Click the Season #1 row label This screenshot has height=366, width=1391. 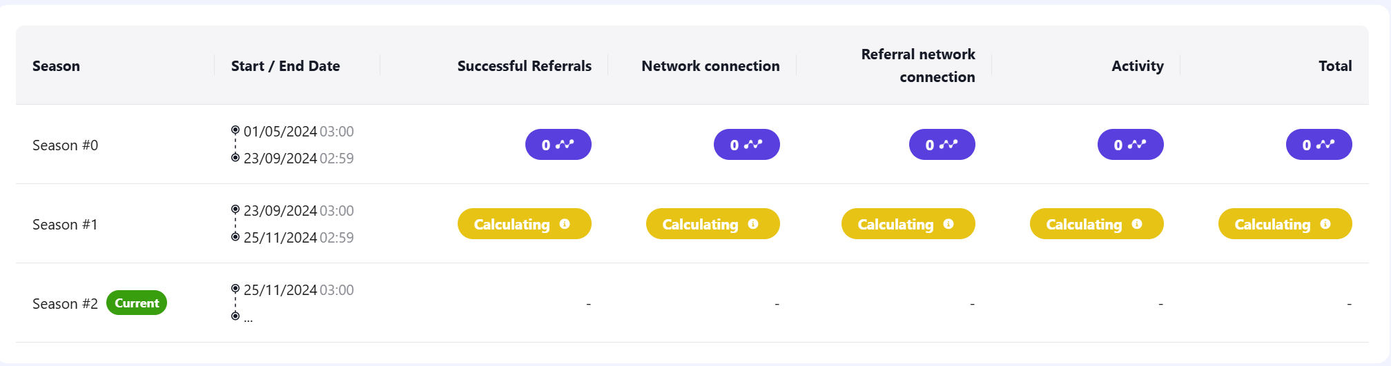pos(65,225)
